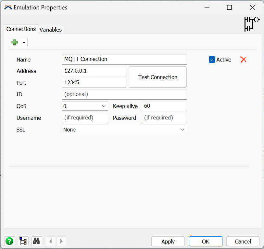The image size is (264, 249).
Task: Click the tree view icon at bottom
Action: (23, 241)
